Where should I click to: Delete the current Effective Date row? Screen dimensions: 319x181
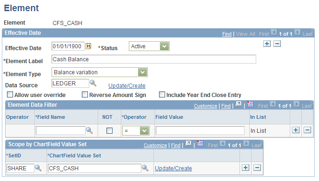[277, 44]
